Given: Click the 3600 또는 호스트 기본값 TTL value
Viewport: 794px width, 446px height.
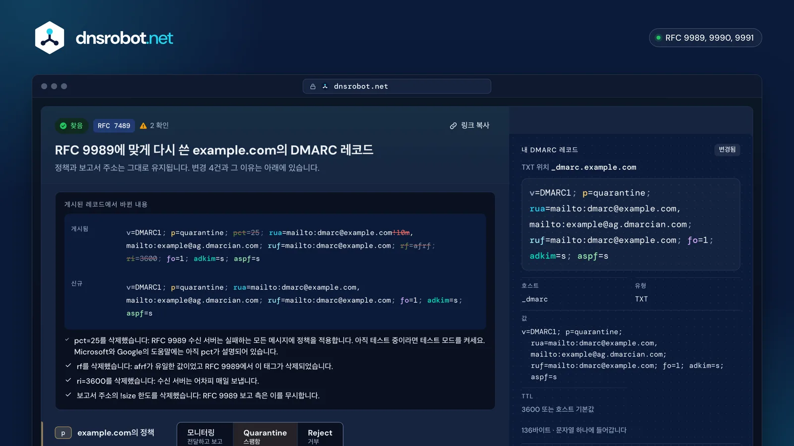Looking at the screenshot, I should (557, 409).
